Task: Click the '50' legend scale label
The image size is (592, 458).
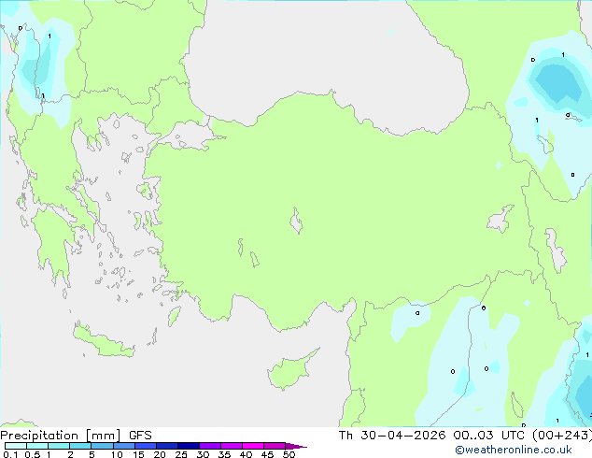Action: 289,454
